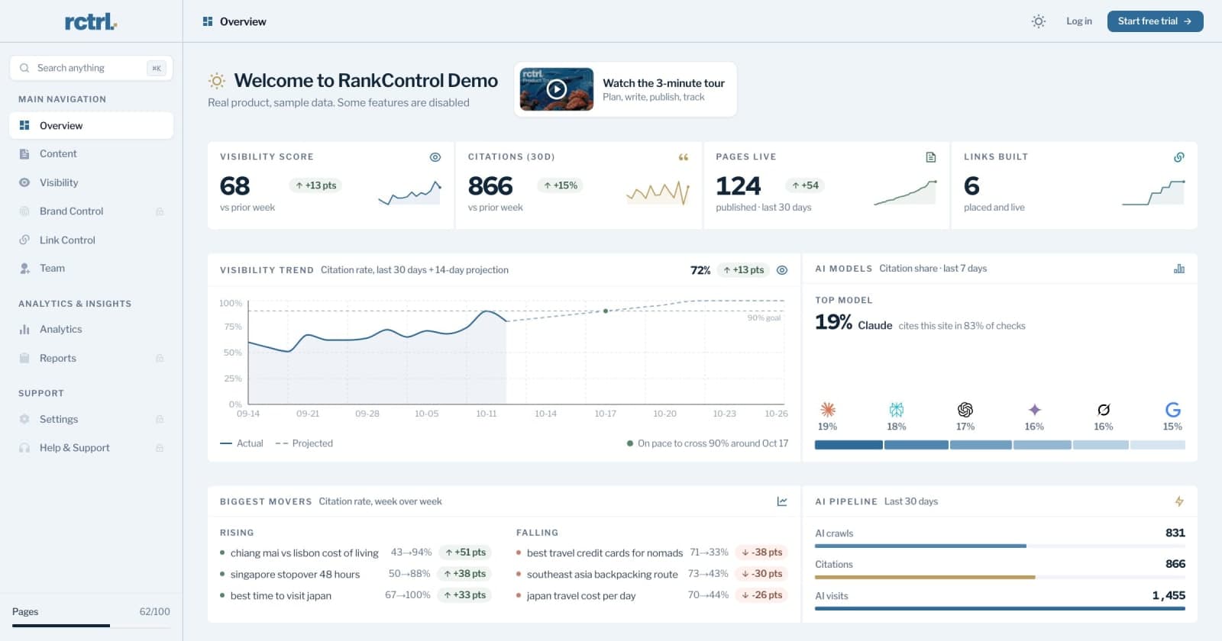
Task: Click the AI Pipeline lightning bolt icon
Action: pyautogui.click(x=1179, y=501)
